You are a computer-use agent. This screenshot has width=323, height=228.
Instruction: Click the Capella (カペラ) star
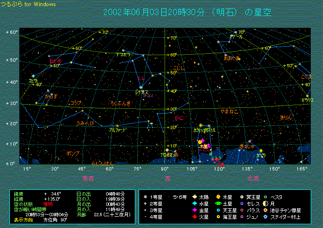point(261,151)
